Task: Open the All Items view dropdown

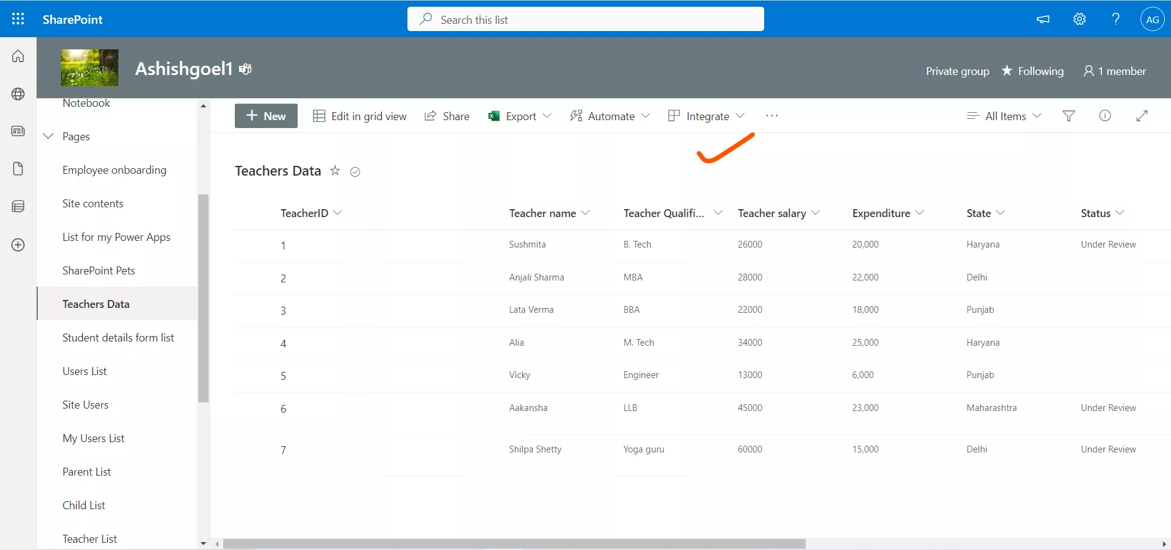Action: [x=1003, y=116]
